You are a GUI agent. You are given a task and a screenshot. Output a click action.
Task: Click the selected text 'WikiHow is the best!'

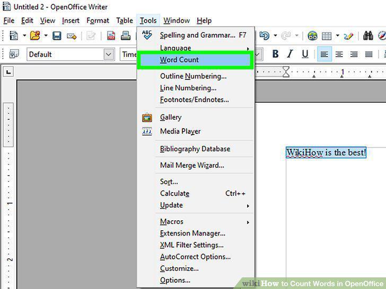click(326, 152)
